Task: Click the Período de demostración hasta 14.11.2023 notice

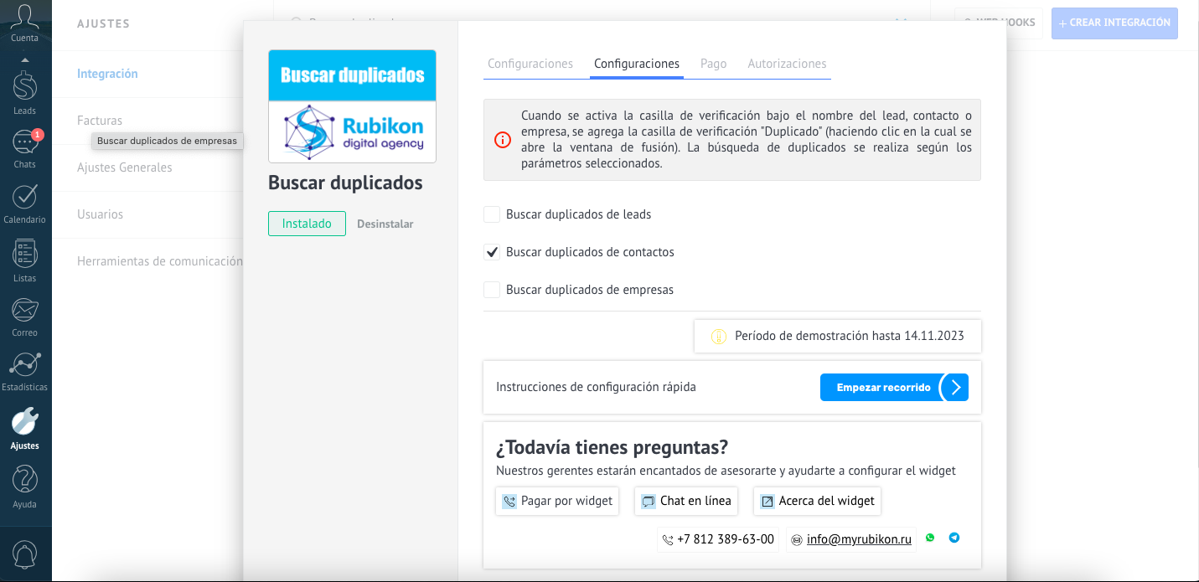Action: pyautogui.click(x=838, y=336)
